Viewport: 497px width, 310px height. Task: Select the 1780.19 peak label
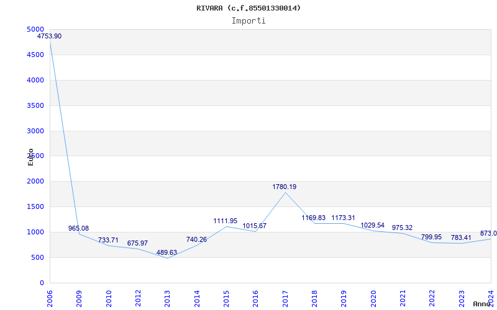[x=285, y=187]
